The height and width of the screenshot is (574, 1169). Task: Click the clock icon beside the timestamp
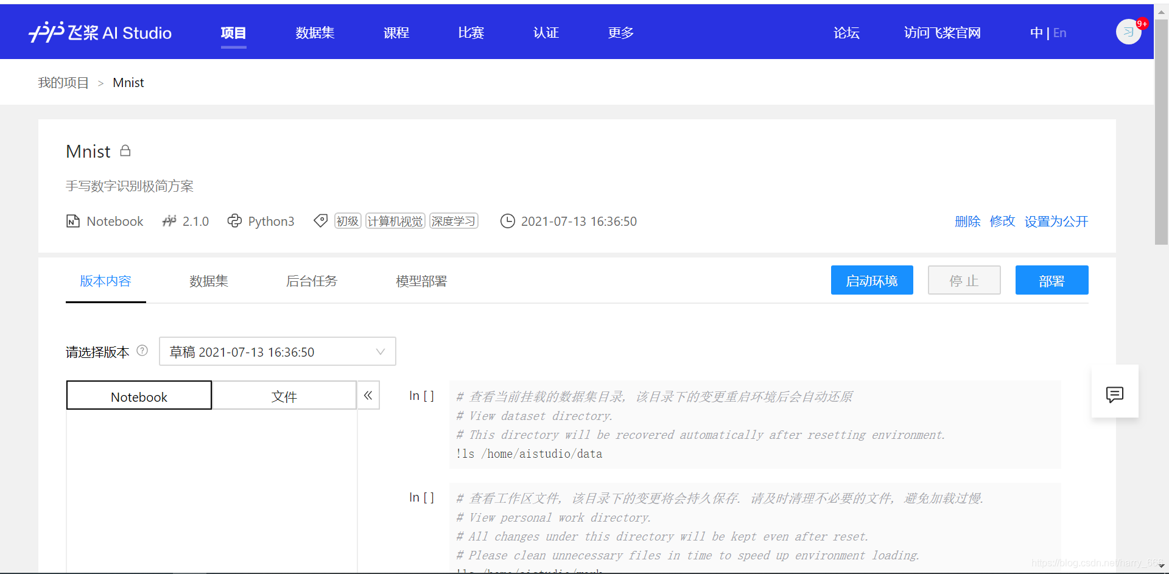pyautogui.click(x=508, y=221)
